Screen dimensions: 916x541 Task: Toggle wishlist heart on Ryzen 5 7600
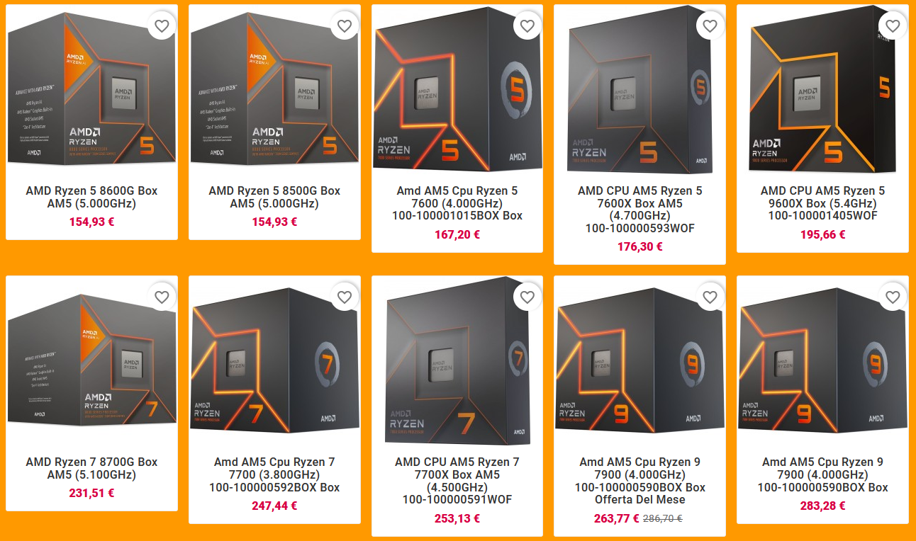(527, 26)
